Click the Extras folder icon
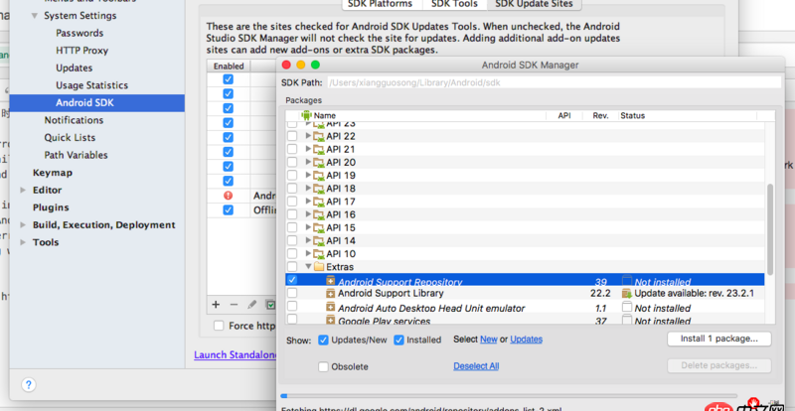The width and height of the screenshot is (795, 411). (x=319, y=267)
